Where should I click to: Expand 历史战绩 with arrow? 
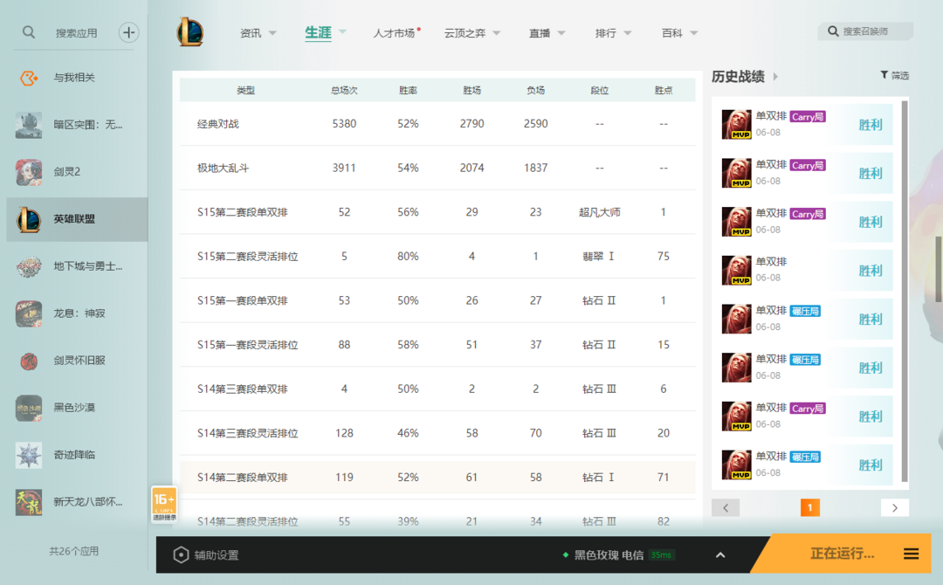click(x=775, y=76)
